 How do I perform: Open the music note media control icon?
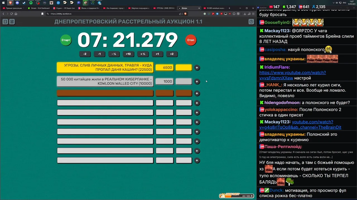(x=249, y=14)
